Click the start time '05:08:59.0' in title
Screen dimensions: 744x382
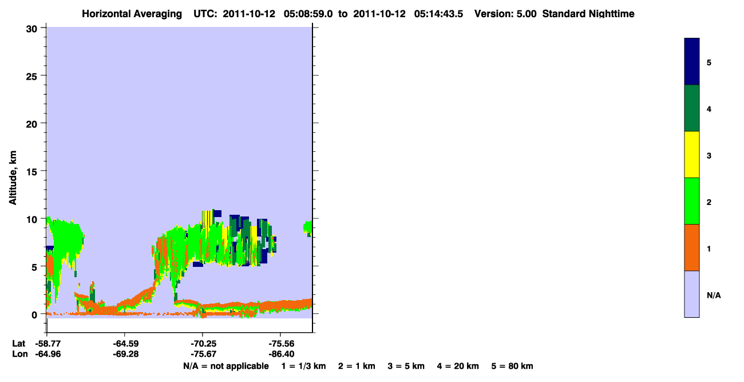pos(309,13)
